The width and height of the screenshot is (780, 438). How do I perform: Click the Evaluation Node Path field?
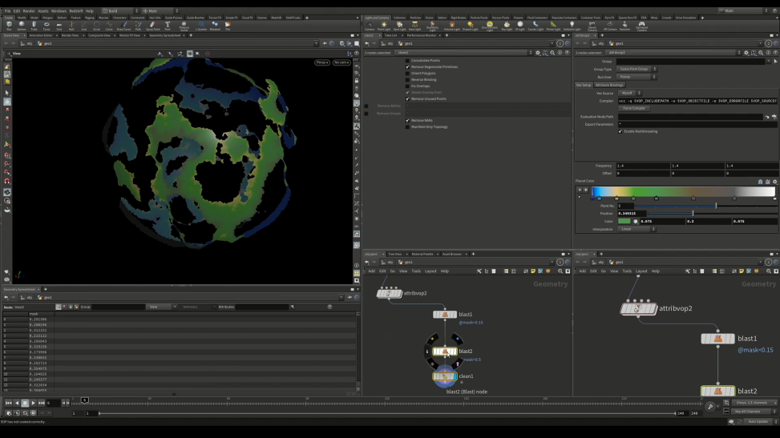(689, 117)
